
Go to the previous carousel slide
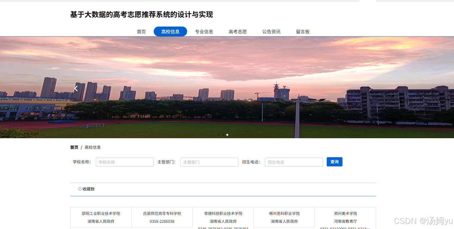[76, 88]
